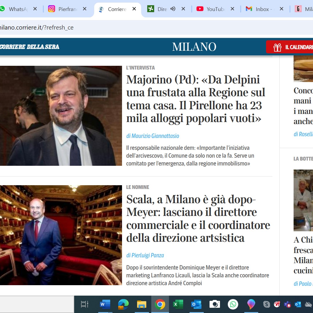Click the address bar with milano.corriere.it URL
The height and width of the screenshot is (313, 313).
[156, 27]
